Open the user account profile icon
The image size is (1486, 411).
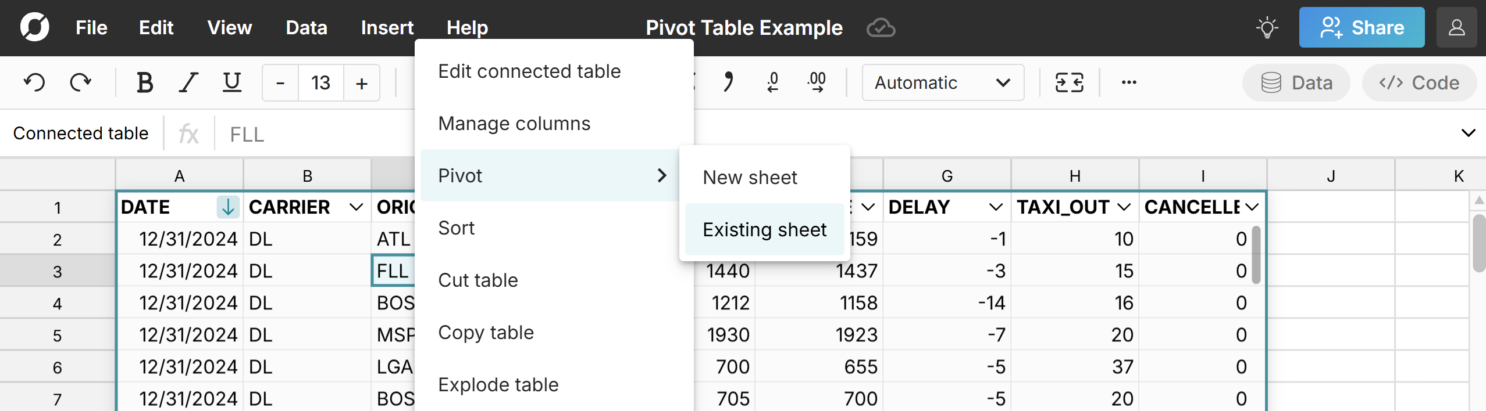(1456, 28)
